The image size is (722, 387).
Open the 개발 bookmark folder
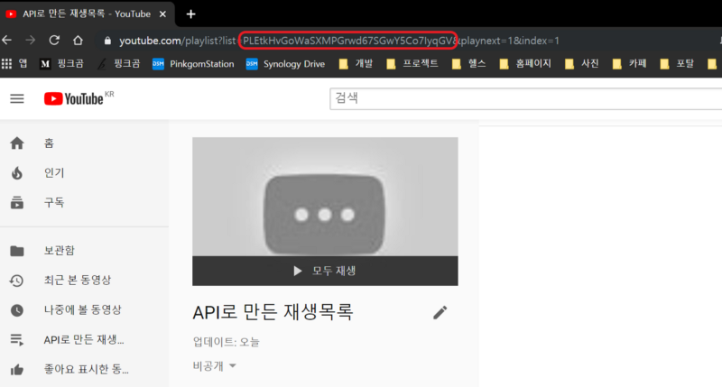point(356,63)
